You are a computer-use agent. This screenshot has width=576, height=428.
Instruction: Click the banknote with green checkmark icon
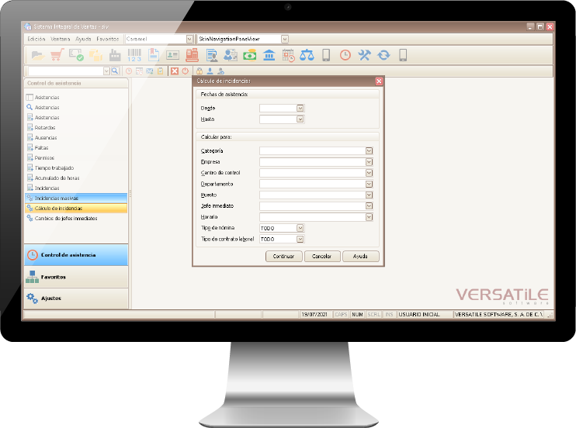coord(76,55)
